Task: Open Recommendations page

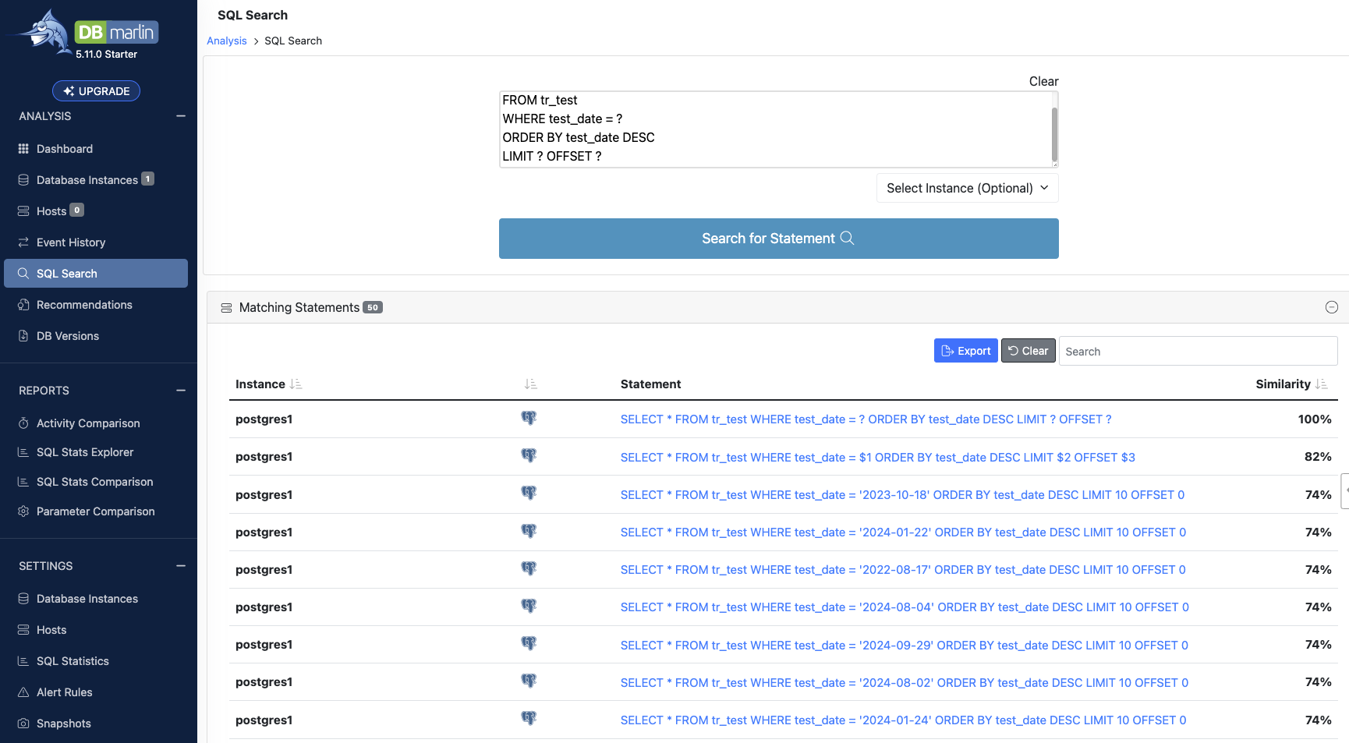Action: point(84,305)
